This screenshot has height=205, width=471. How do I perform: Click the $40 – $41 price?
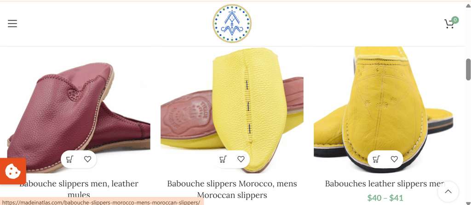385,198
